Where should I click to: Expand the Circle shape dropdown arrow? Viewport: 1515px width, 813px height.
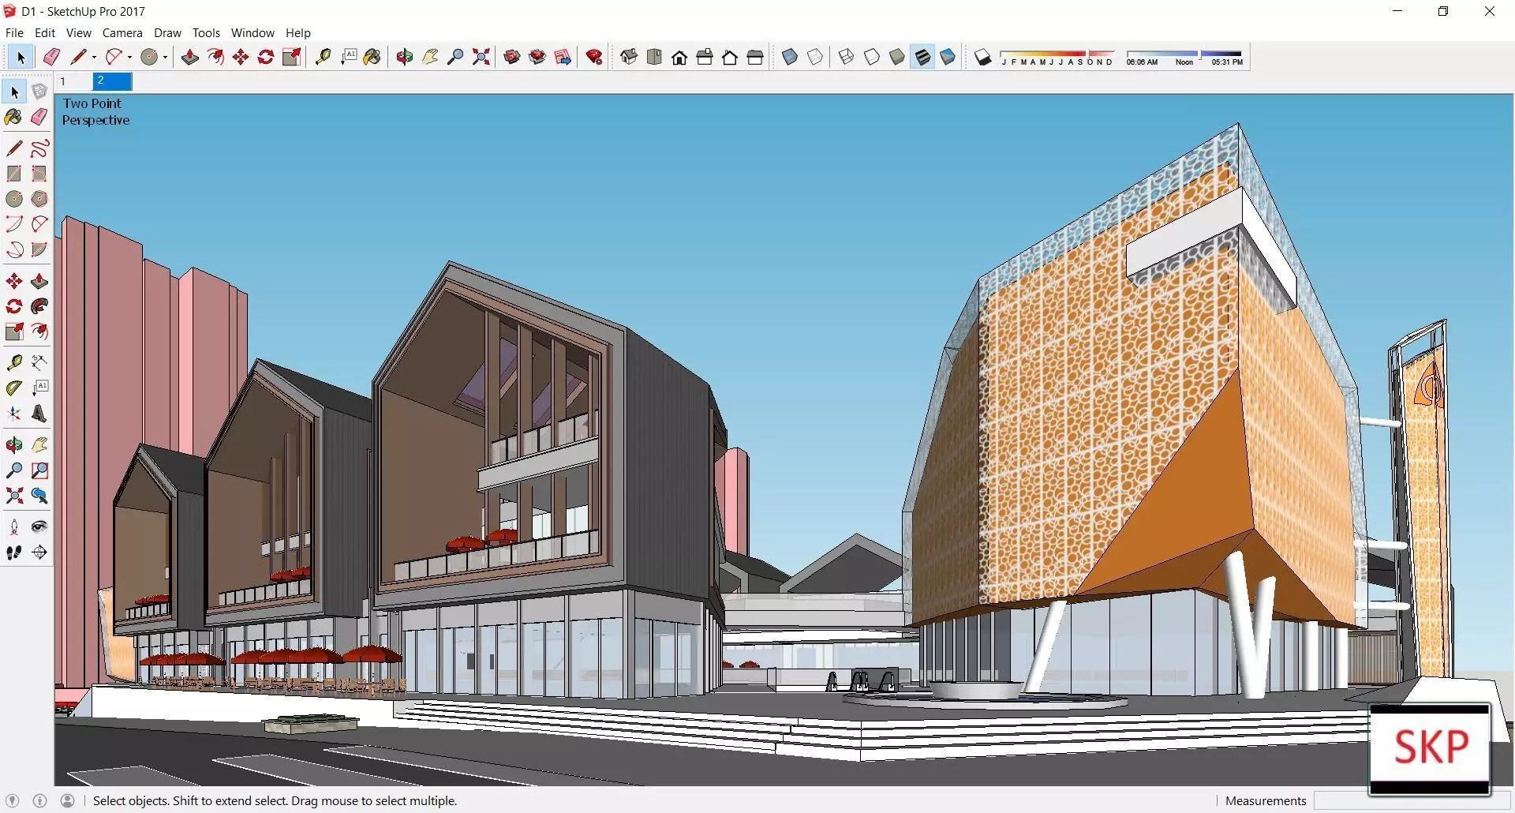pyautogui.click(x=165, y=57)
